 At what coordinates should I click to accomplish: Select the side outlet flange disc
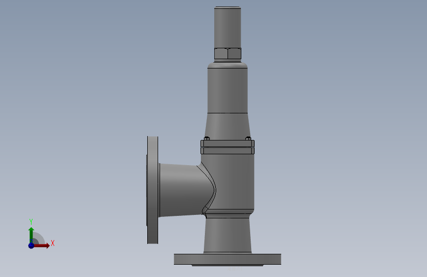point(153,190)
